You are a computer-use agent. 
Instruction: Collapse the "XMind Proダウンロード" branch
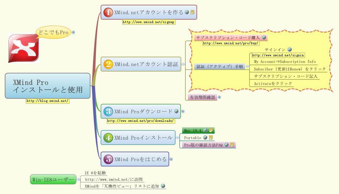[183, 111]
